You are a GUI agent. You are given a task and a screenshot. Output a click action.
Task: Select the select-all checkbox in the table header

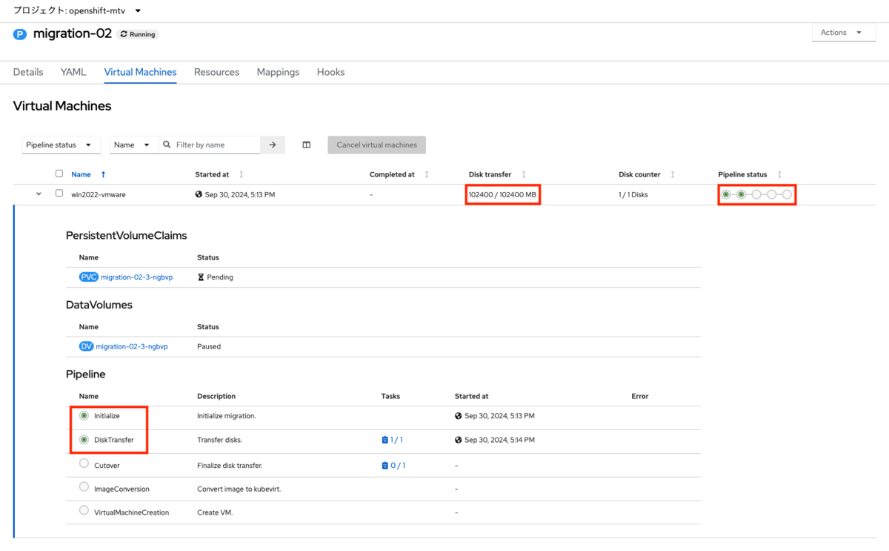(59, 173)
